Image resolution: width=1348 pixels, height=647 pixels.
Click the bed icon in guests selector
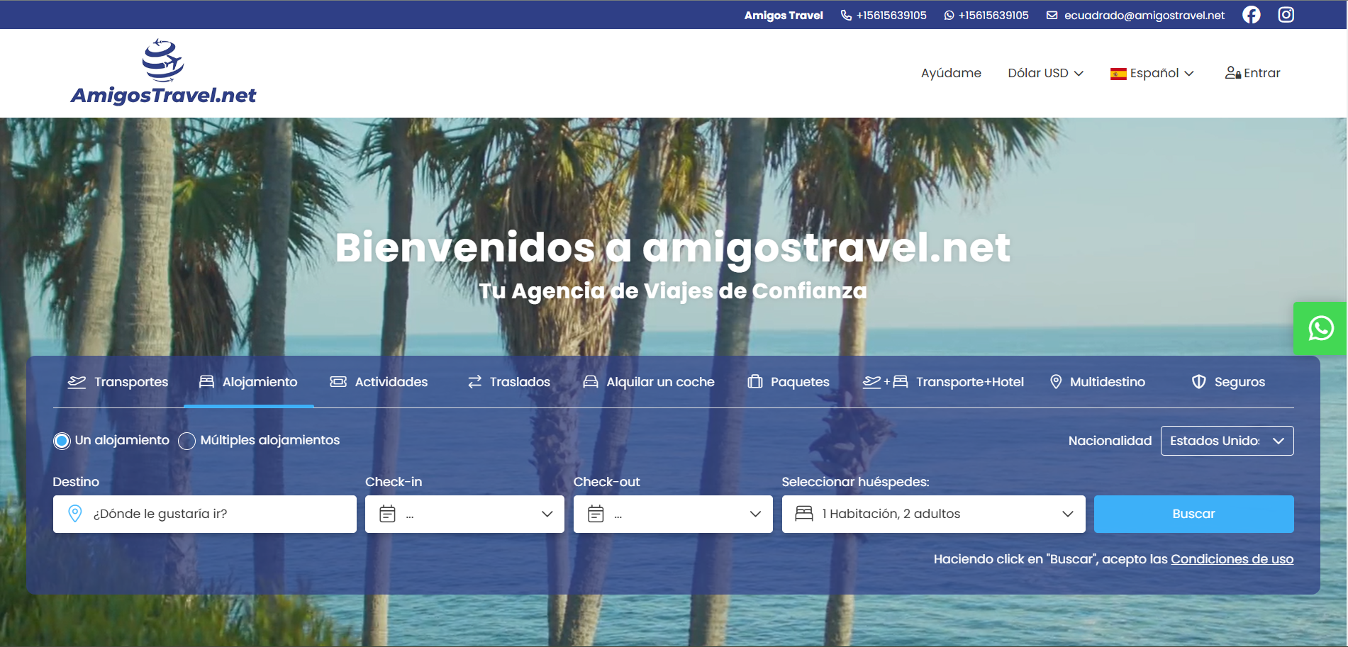click(804, 514)
